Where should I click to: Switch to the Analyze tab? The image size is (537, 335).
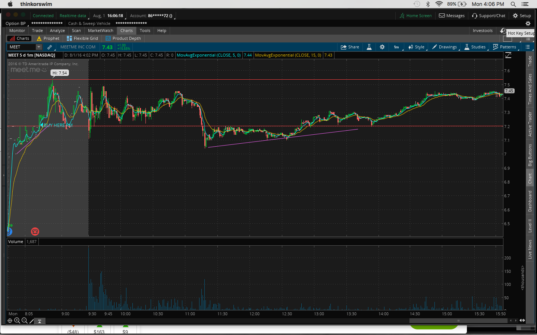(57, 31)
